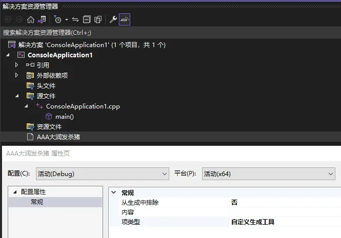Select the ConsoleApplication1 project
The image size is (341, 238).
coord(60,55)
